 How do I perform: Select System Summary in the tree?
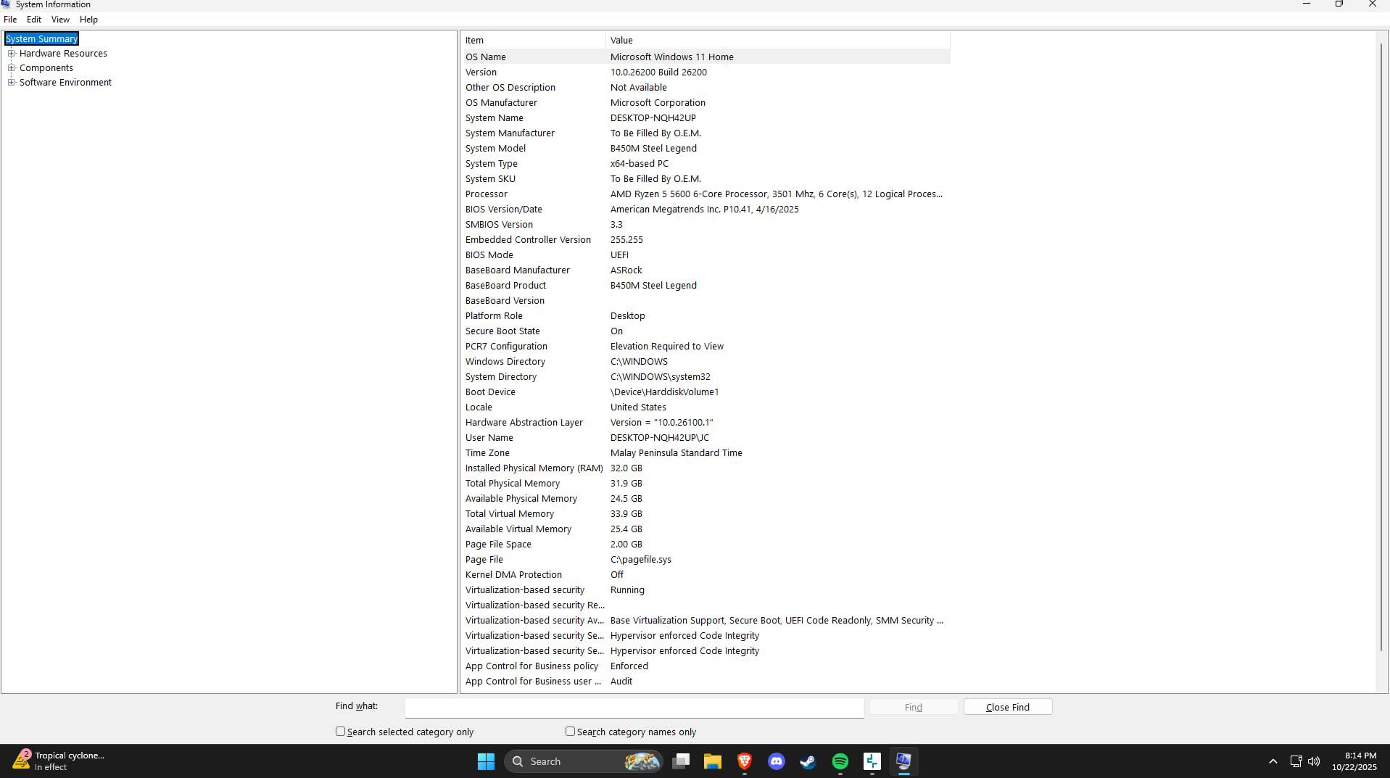tap(41, 39)
